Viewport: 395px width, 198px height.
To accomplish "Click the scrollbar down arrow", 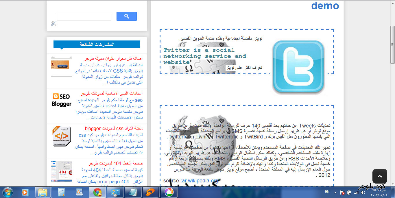I will (x=393, y=184).
